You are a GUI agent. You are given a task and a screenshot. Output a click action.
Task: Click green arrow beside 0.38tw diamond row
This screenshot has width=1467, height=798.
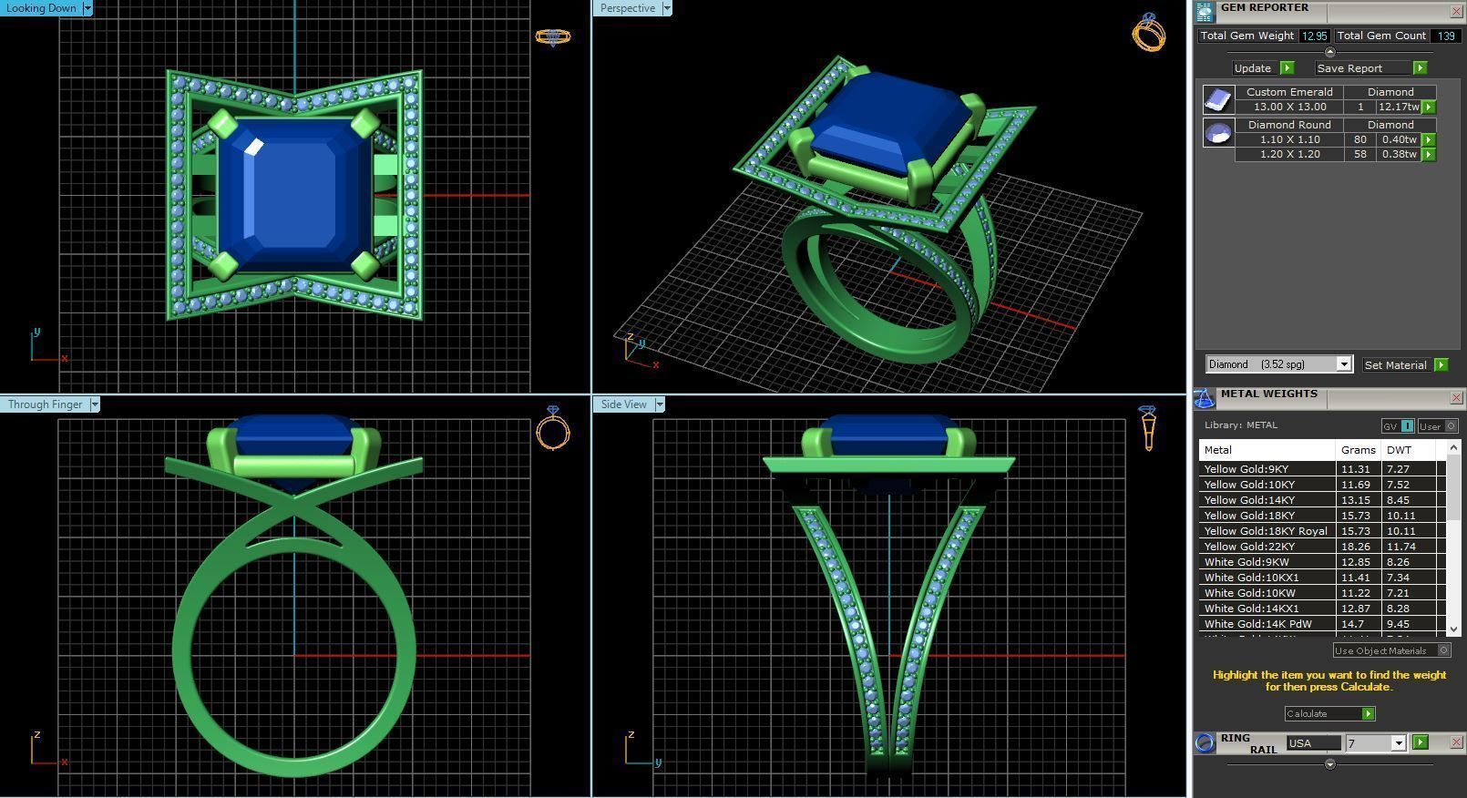1429,155
